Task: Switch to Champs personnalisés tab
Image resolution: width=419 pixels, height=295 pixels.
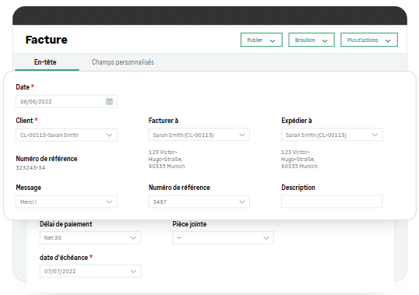Action: [x=122, y=62]
